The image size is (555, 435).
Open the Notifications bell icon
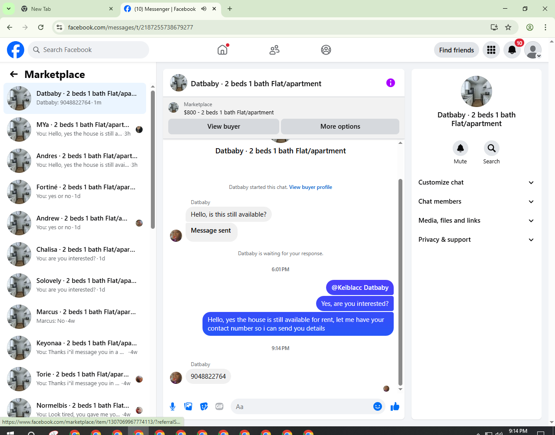click(512, 50)
